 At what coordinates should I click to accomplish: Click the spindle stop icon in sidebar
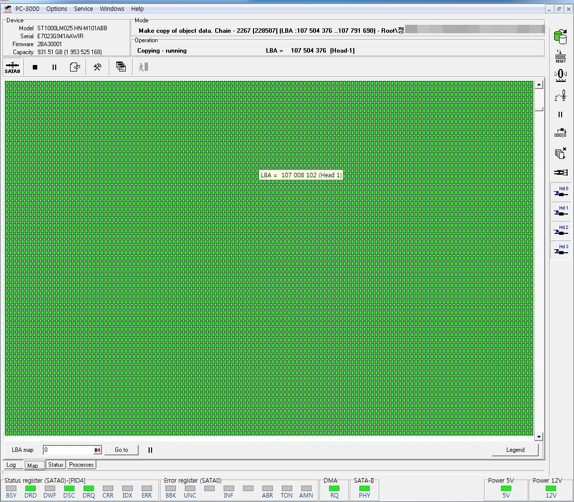pos(561,75)
